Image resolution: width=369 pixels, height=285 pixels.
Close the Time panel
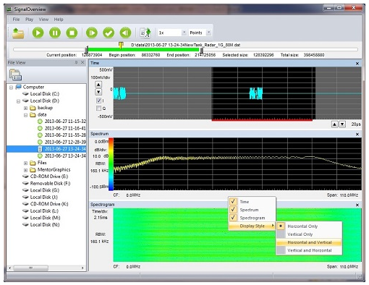(357, 64)
